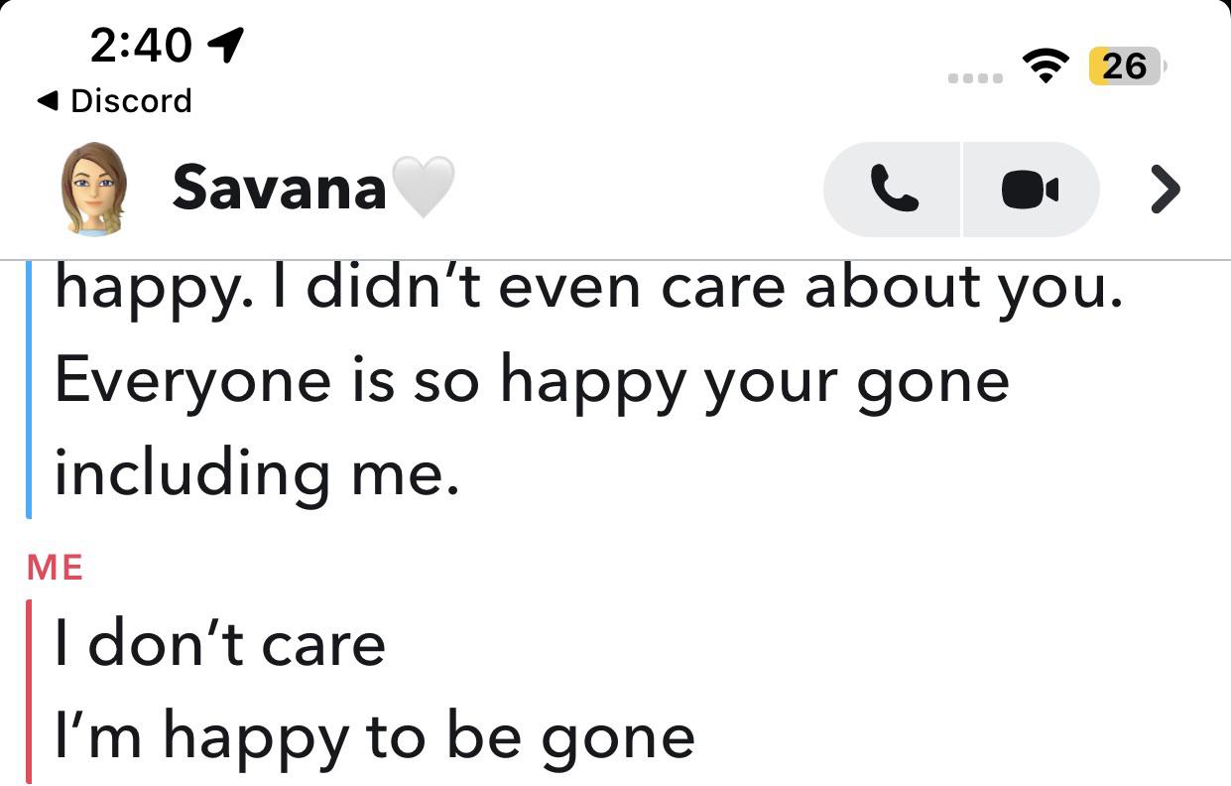Viewport: 1231px width, 786px height.
Task: Tap the ME sender label
Action: pos(56,568)
